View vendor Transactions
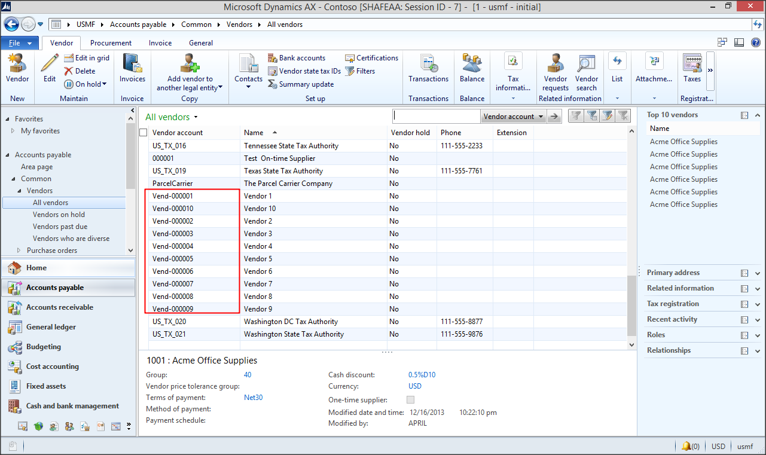This screenshot has height=455, width=766. (428, 68)
